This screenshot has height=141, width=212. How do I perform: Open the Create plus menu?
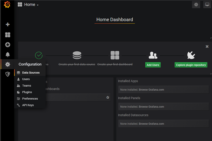[x=8, y=24]
